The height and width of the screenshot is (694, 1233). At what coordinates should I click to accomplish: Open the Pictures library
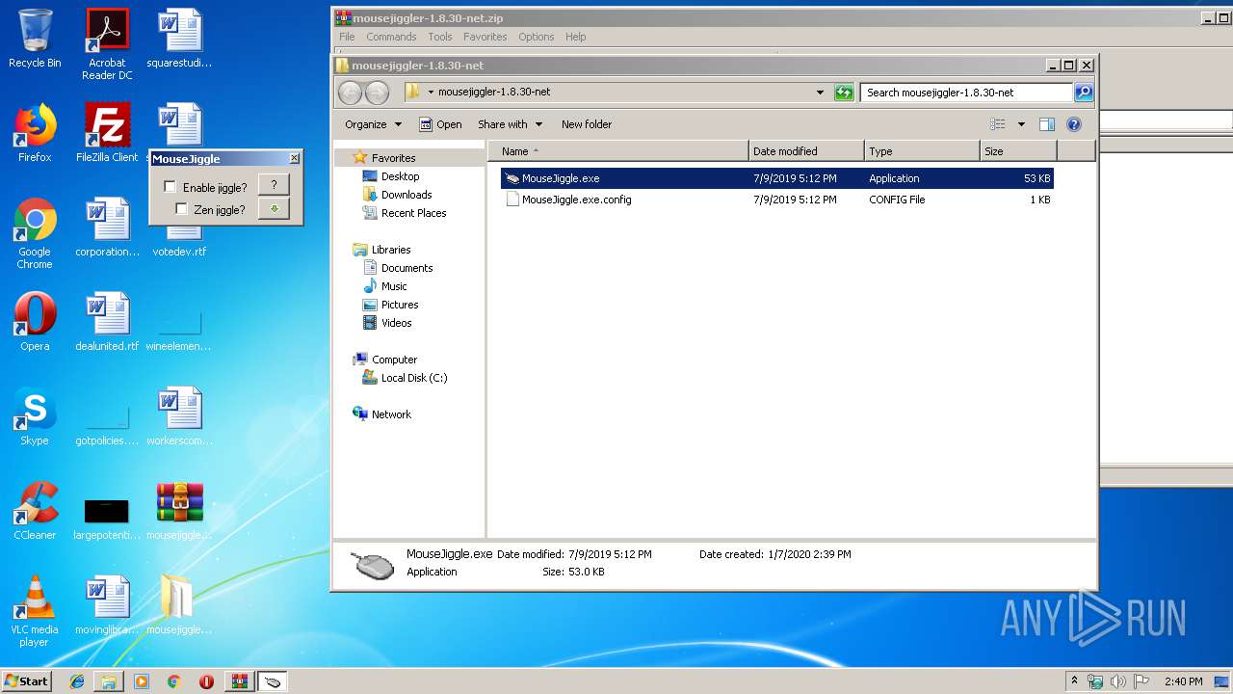[400, 305]
